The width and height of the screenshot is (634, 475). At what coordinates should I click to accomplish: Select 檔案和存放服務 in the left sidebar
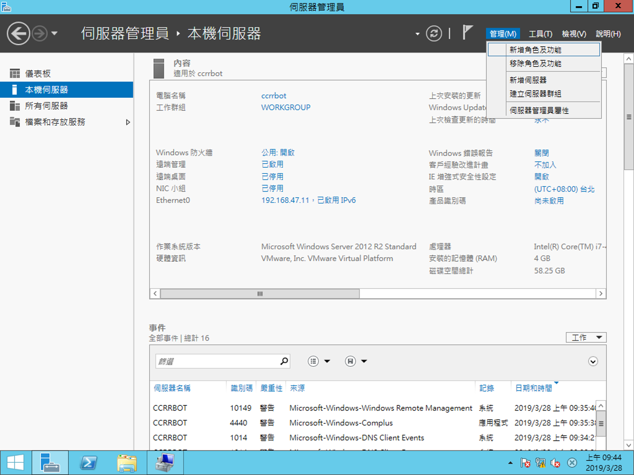coord(67,122)
